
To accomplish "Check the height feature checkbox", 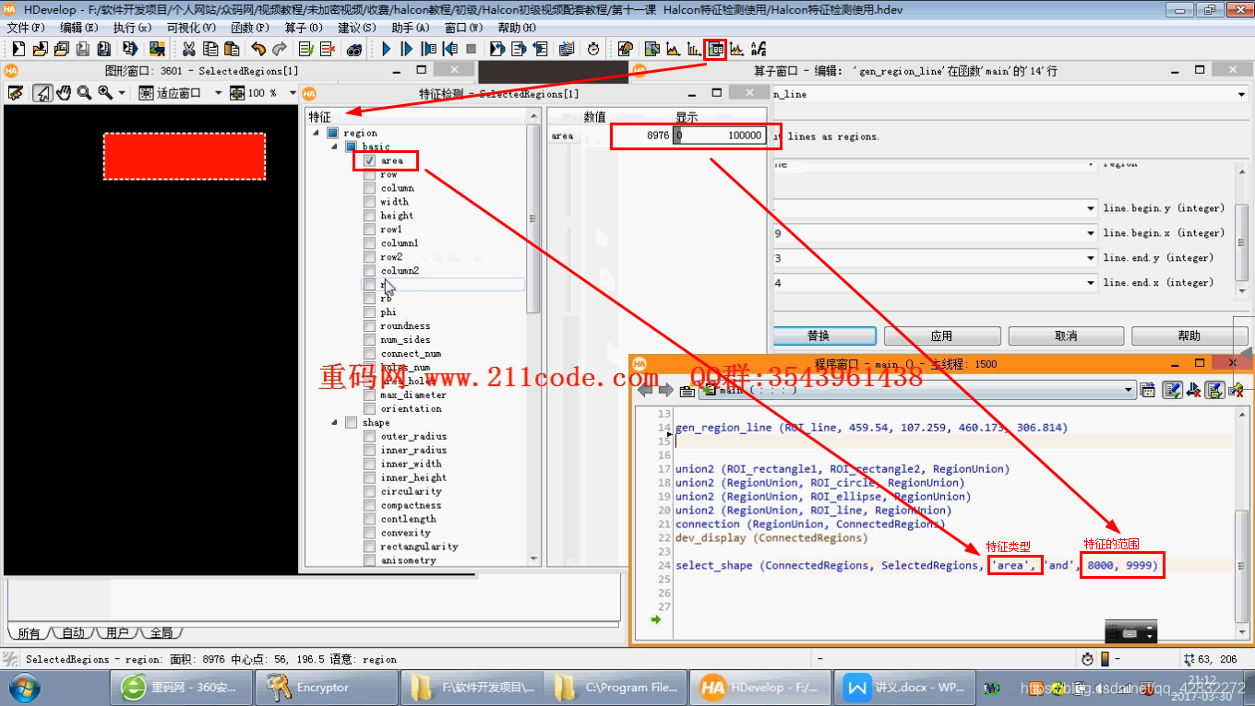I will pos(369,216).
